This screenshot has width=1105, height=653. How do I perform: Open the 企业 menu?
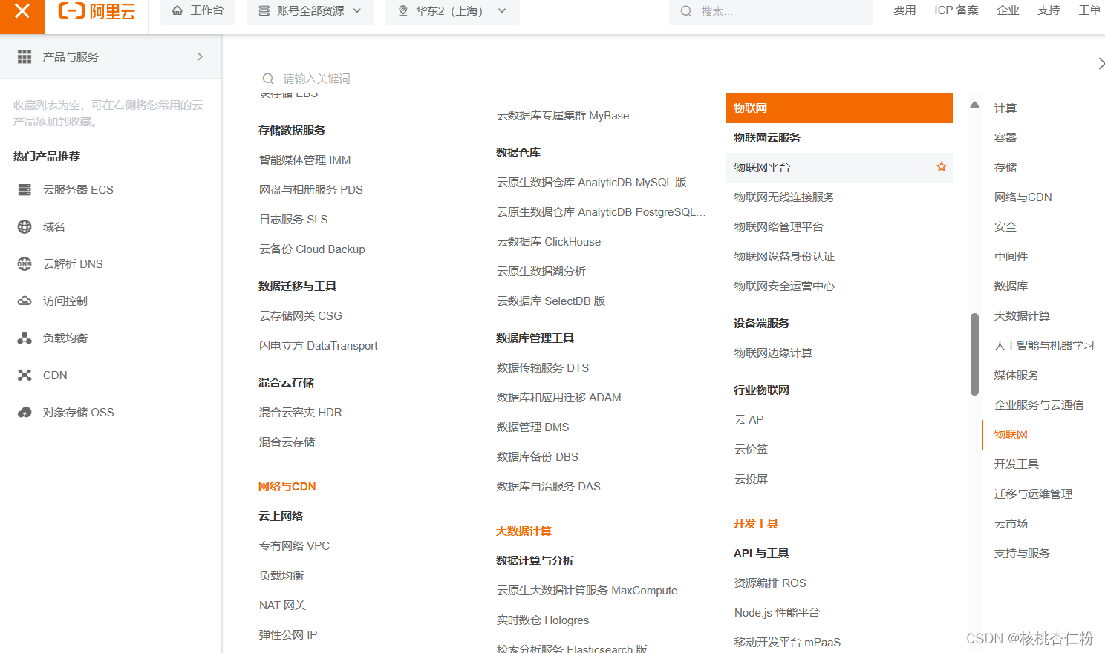point(1008,10)
